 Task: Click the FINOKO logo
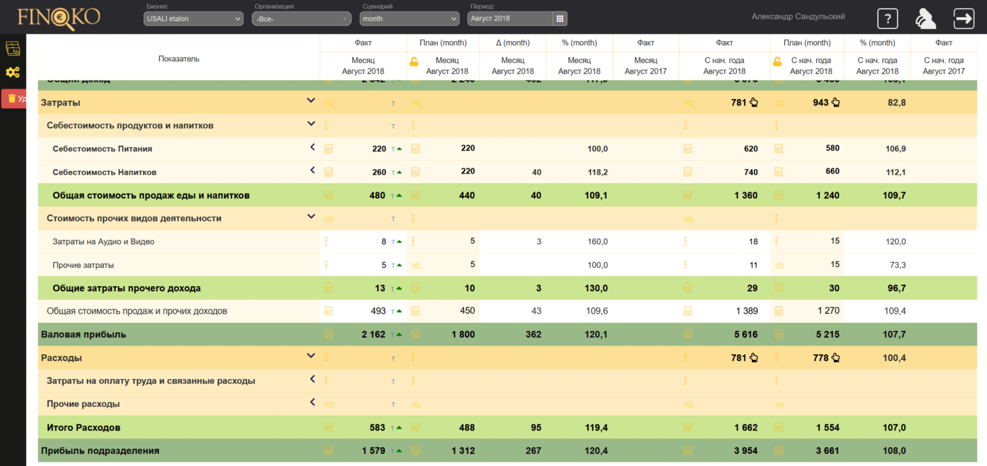click(x=58, y=18)
